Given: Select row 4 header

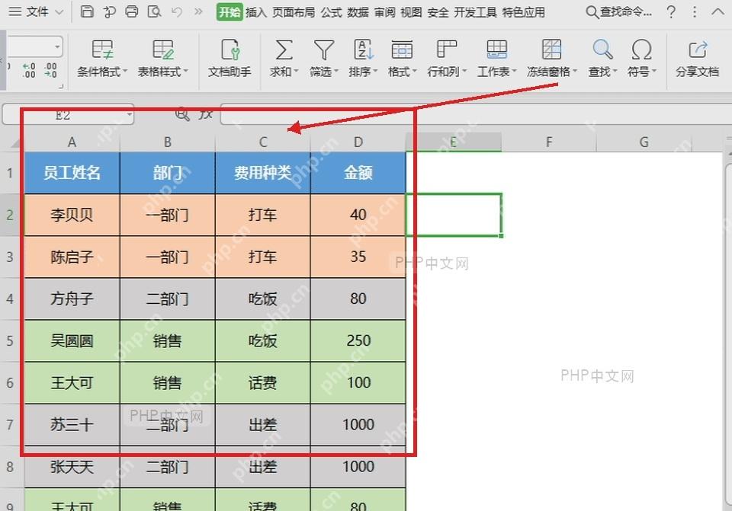Looking at the screenshot, I should click(x=10, y=299).
